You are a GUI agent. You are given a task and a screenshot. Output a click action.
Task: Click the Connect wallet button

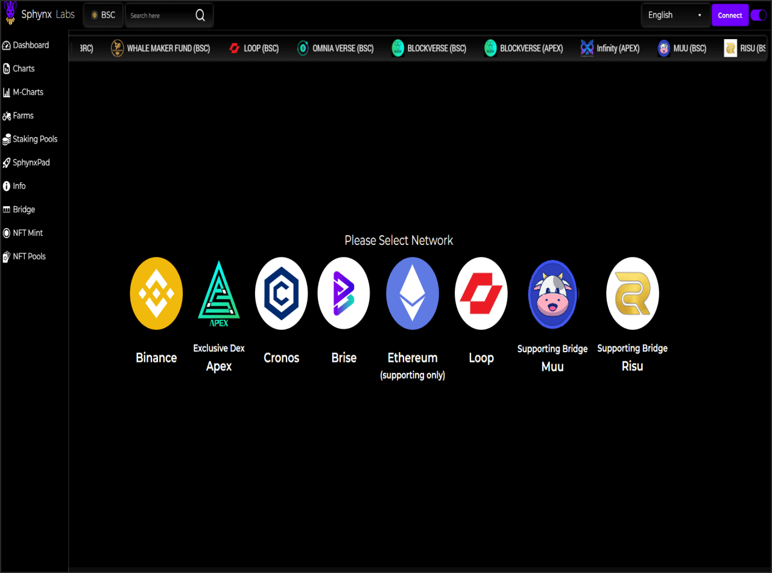730,15
